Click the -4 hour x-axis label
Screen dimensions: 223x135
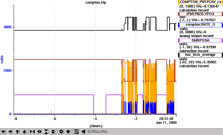point(95,119)
